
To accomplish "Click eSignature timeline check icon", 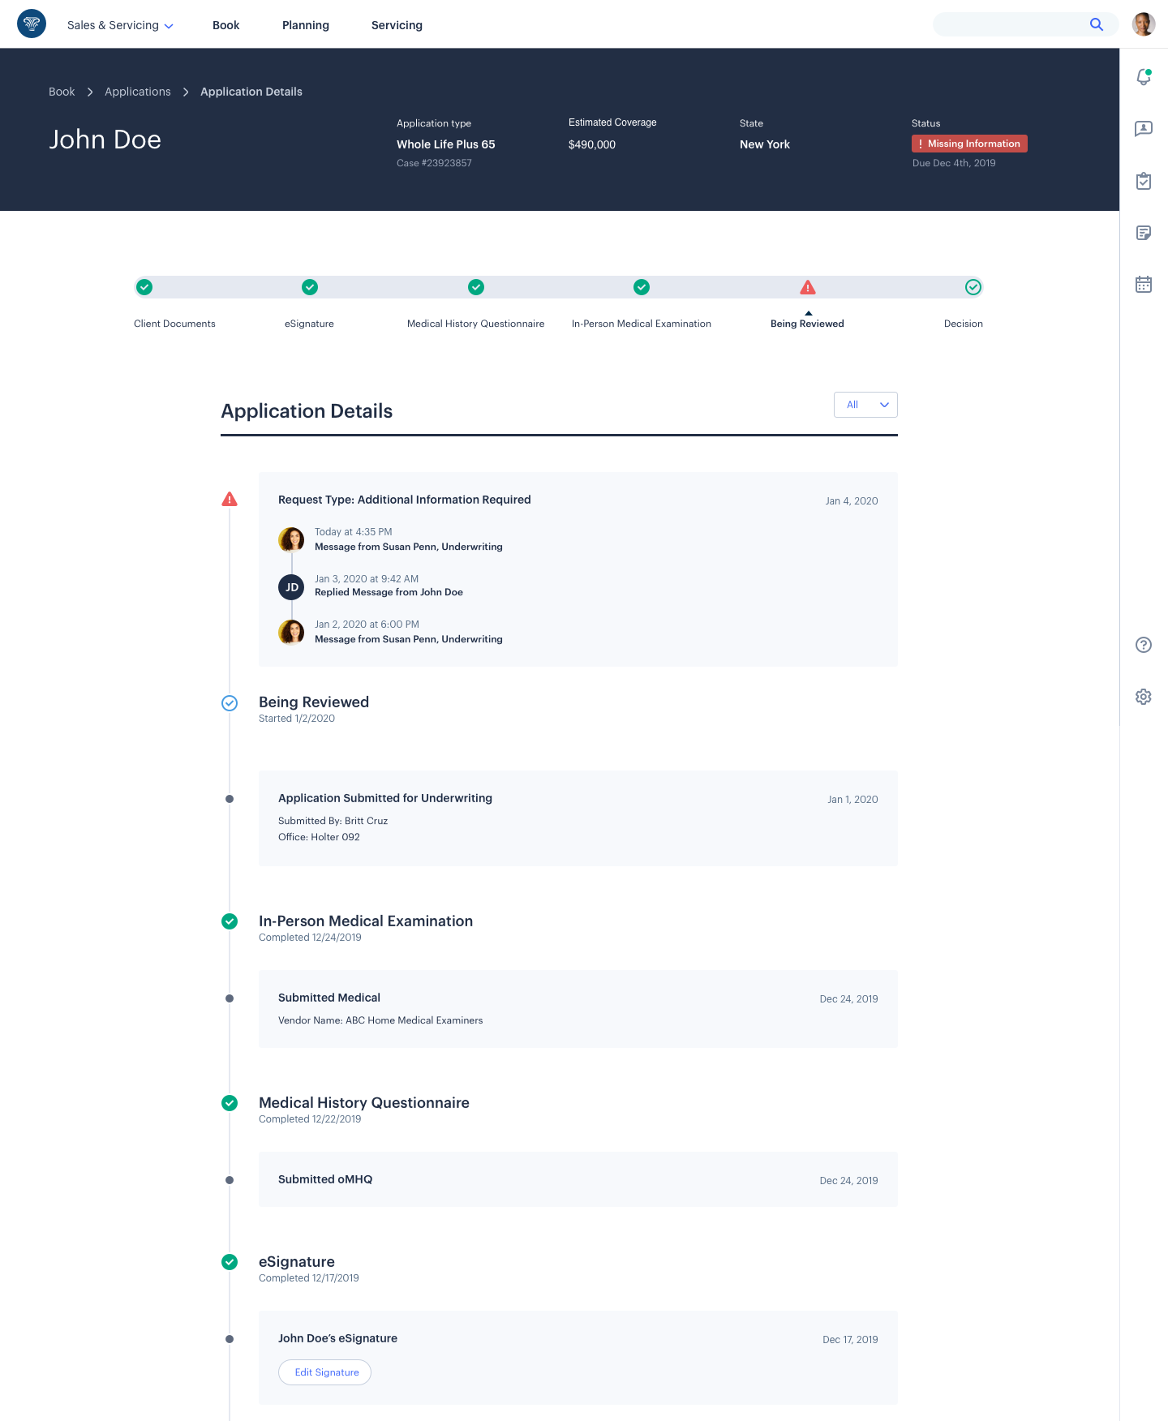I will click(x=230, y=1262).
